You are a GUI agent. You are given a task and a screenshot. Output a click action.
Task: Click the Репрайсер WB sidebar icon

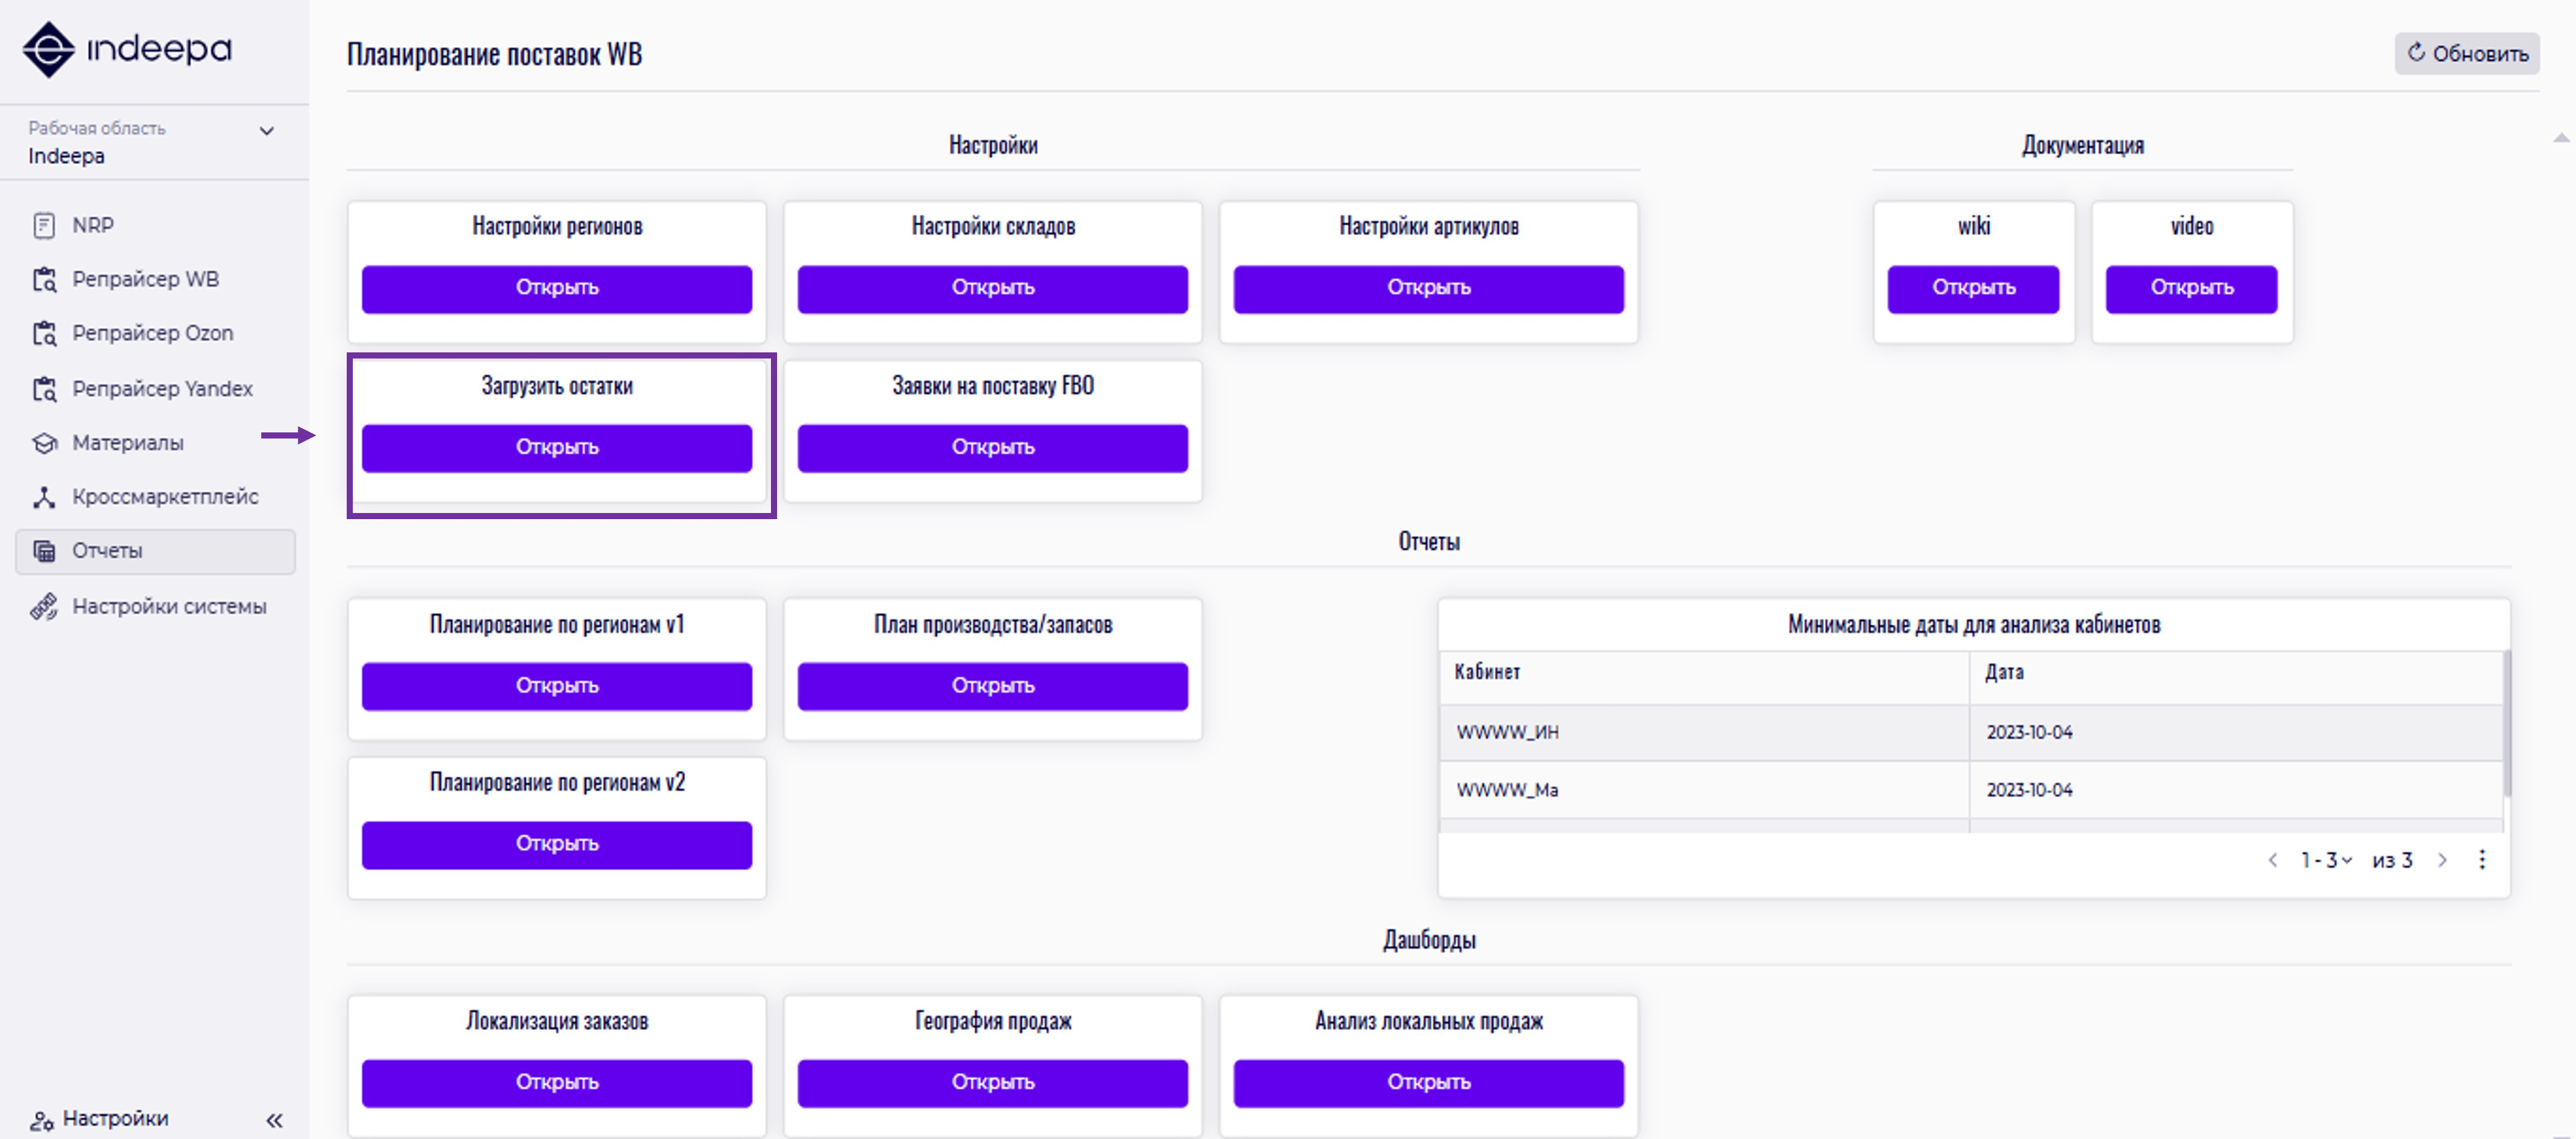coord(44,279)
